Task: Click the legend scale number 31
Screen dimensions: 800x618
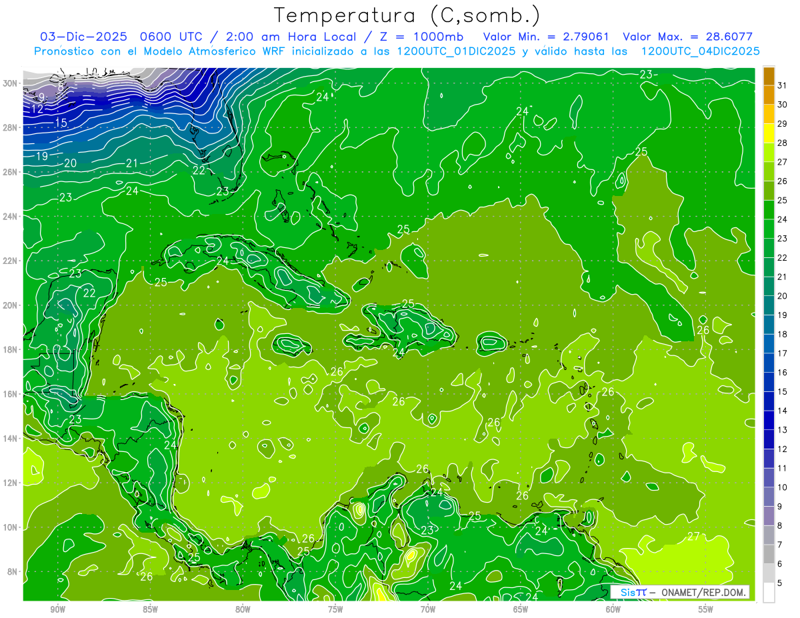Action: pos(783,85)
